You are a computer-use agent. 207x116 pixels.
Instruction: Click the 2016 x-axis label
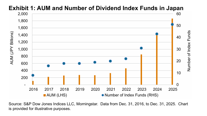point(33,89)
